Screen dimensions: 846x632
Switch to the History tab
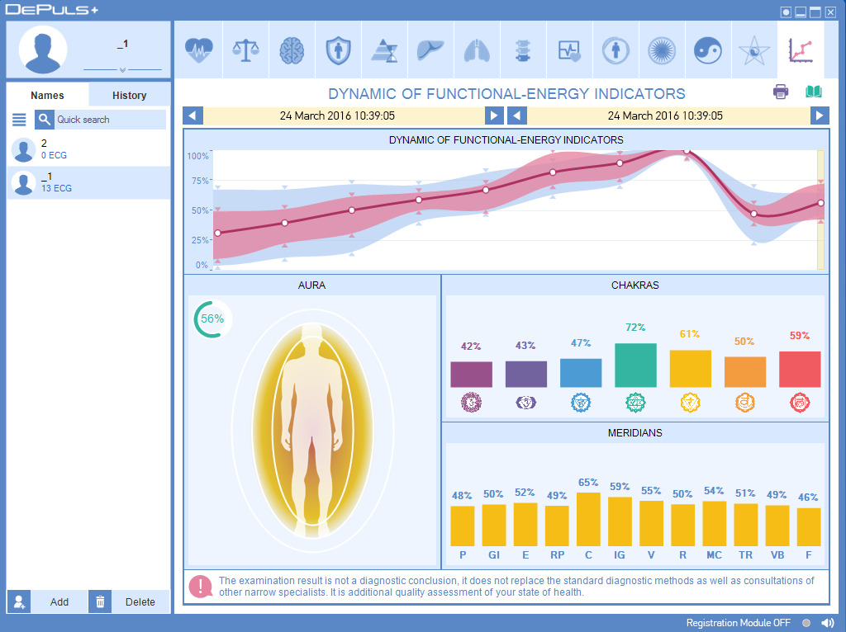click(129, 95)
